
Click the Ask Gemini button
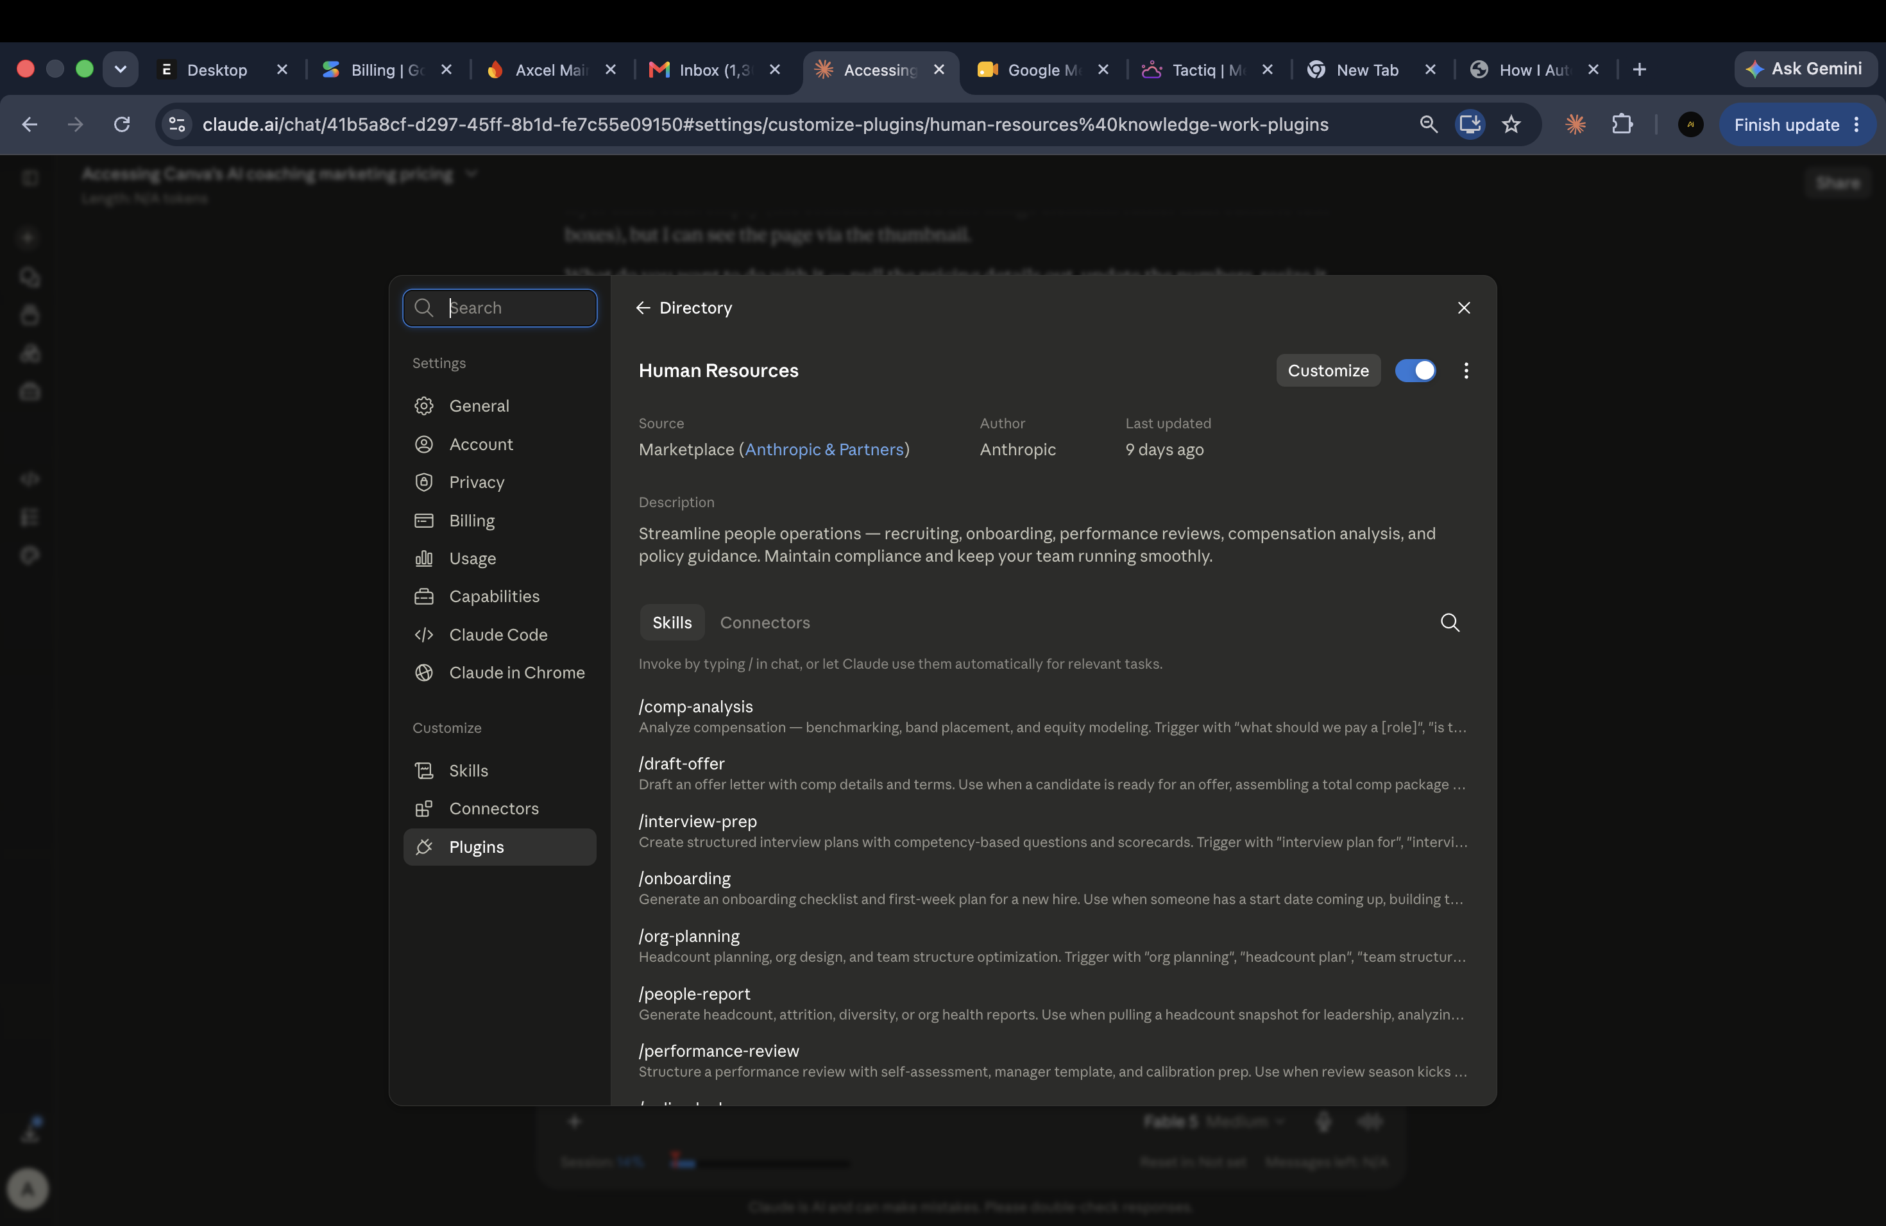pos(1805,69)
